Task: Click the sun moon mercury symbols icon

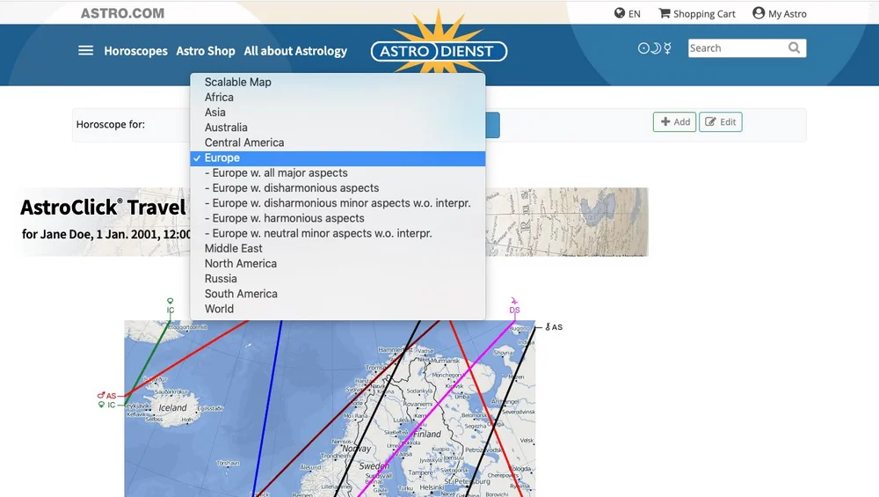Action: (x=655, y=48)
